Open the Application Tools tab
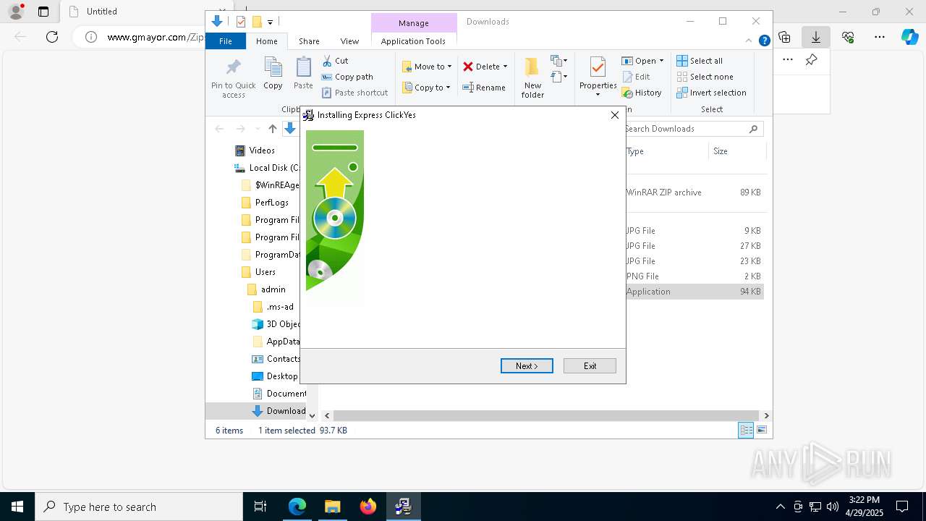Viewport: 926px width, 521px height. (x=413, y=41)
